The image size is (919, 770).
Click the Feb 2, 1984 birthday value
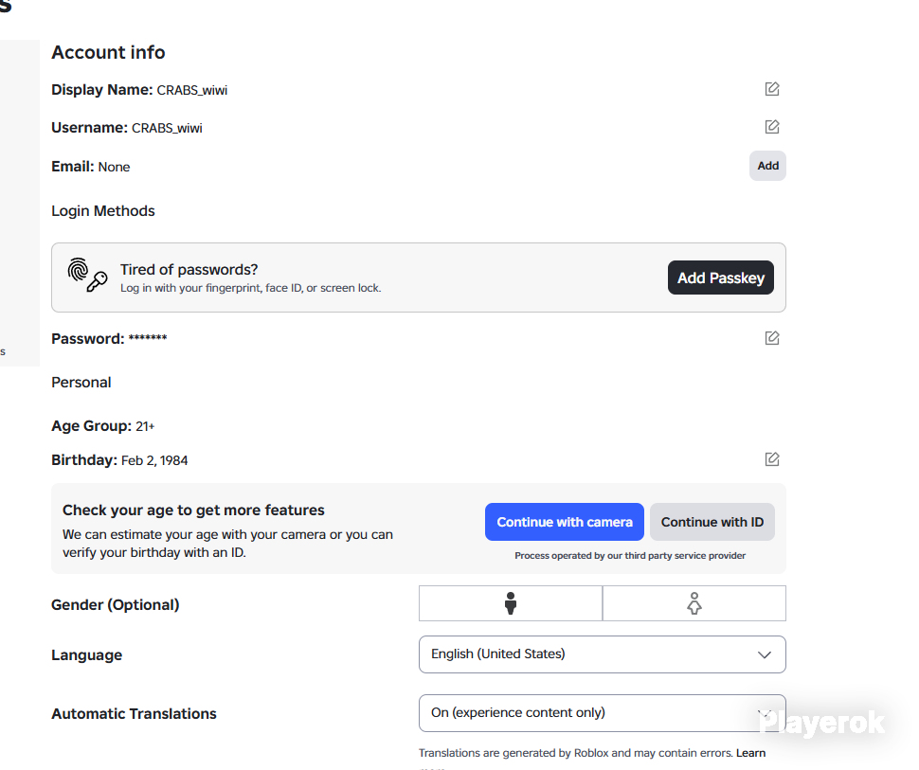click(x=154, y=460)
